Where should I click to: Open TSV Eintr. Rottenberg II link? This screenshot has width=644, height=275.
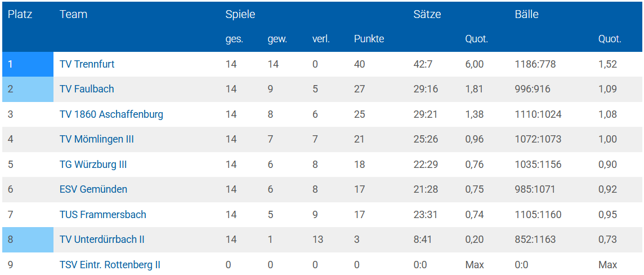[110, 265]
